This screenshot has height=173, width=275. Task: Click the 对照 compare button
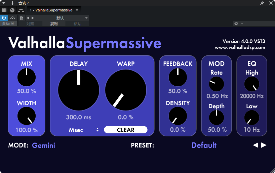pos(30,24)
